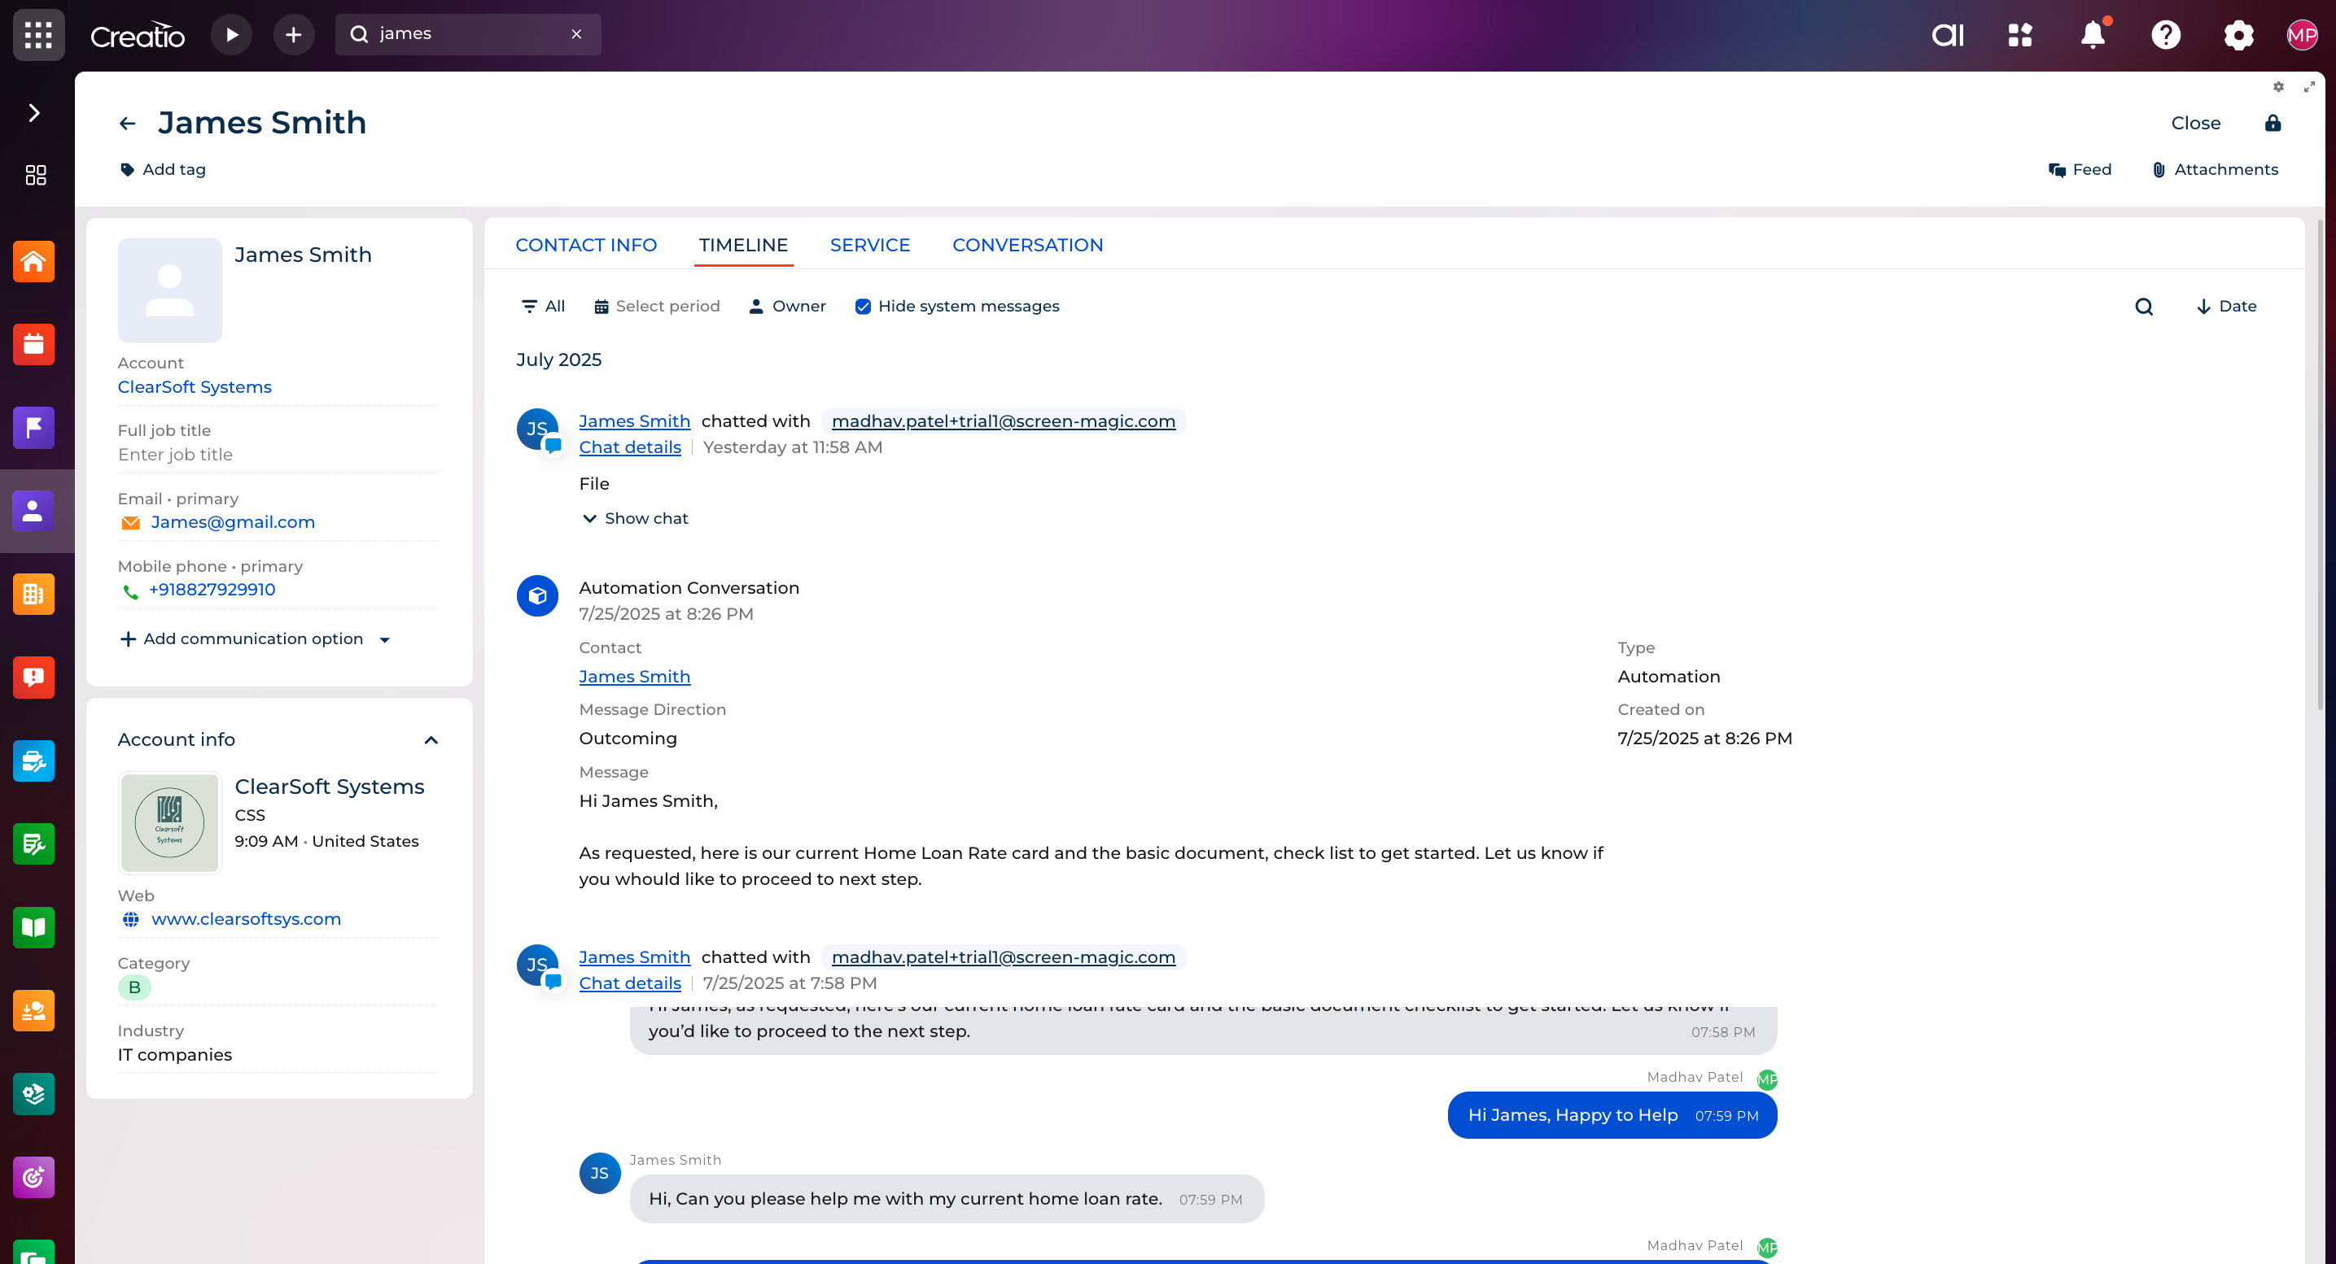Viewport: 2336px width, 1264px height.
Task: Open the MP user profile avatar
Action: (2302, 35)
